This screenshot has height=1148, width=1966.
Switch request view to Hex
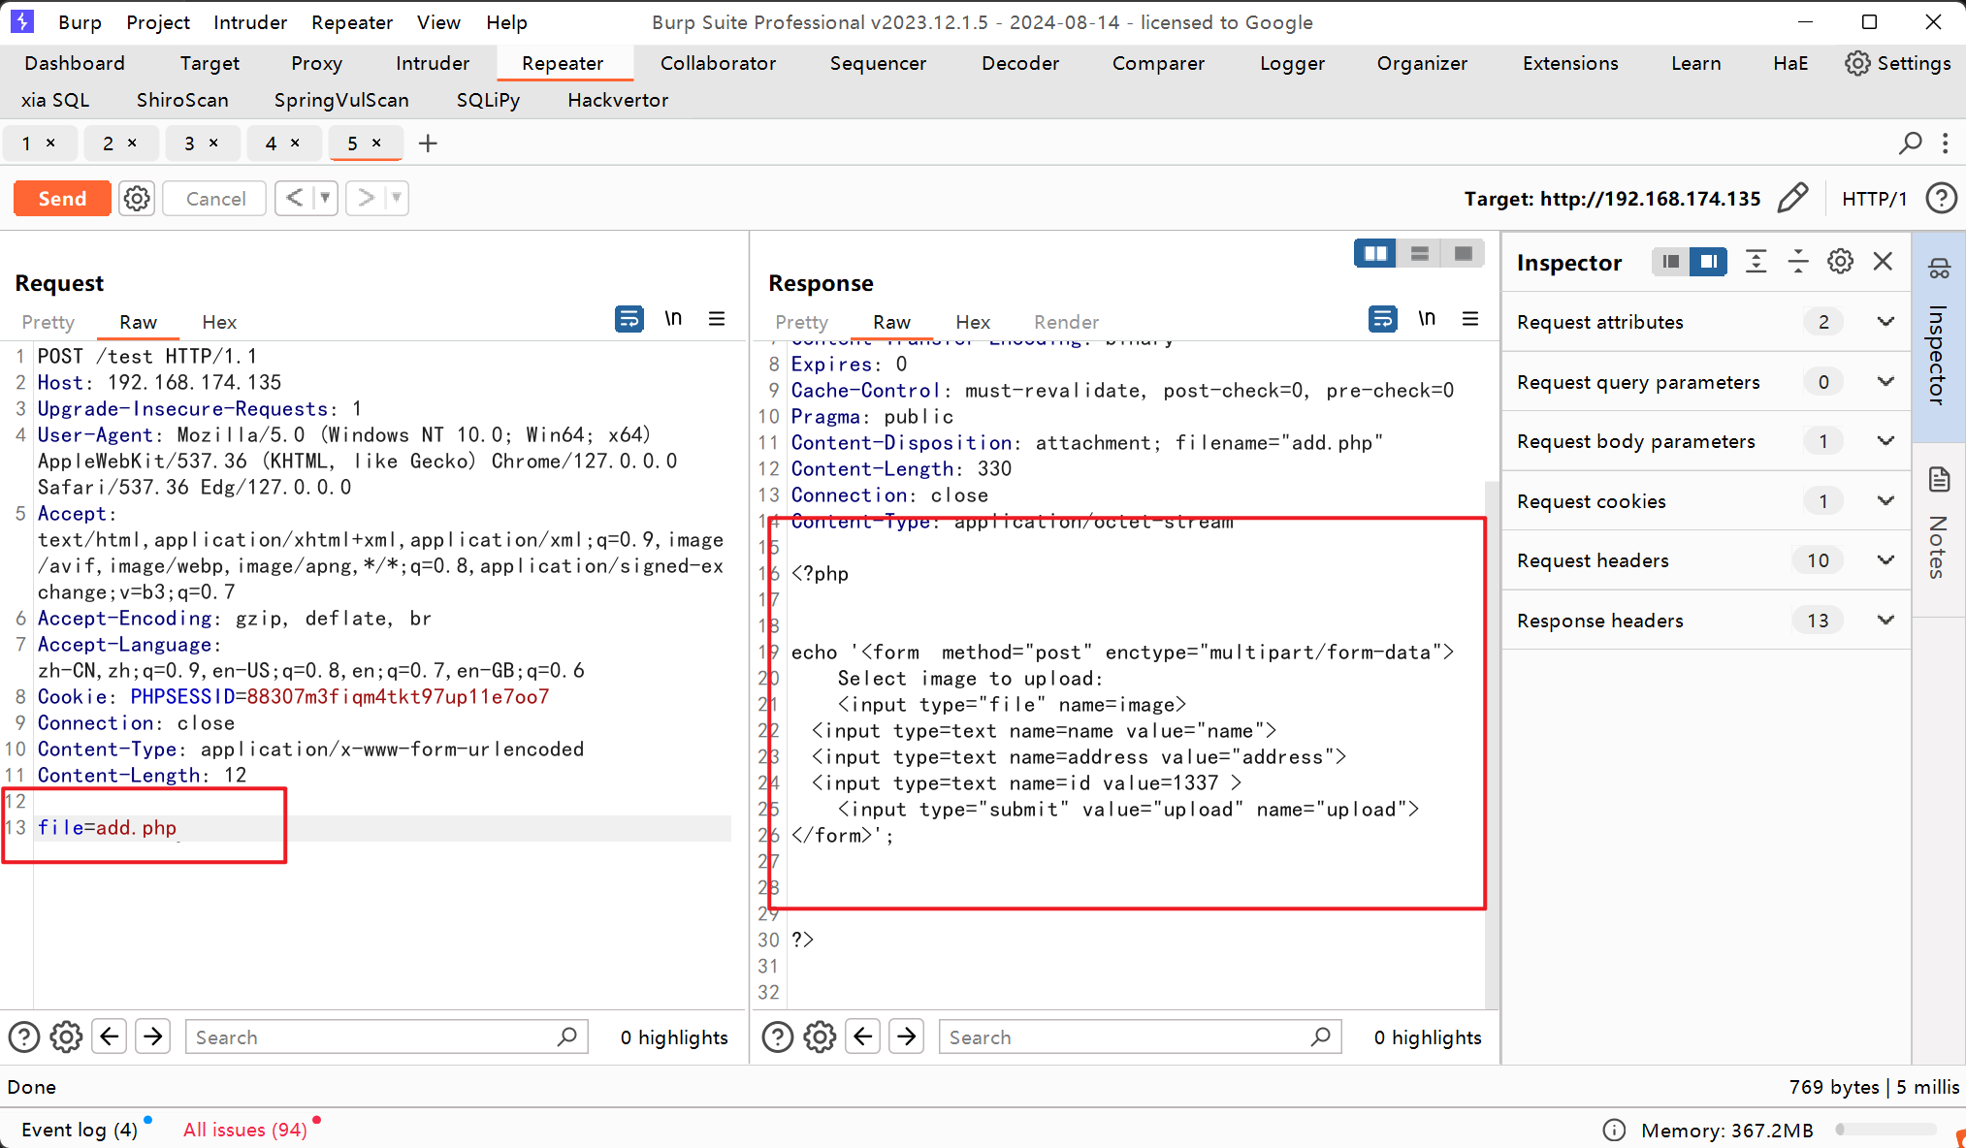[x=219, y=322]
